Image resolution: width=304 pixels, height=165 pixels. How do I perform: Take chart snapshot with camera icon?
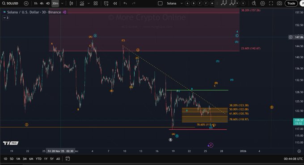(x=279, y=3)
